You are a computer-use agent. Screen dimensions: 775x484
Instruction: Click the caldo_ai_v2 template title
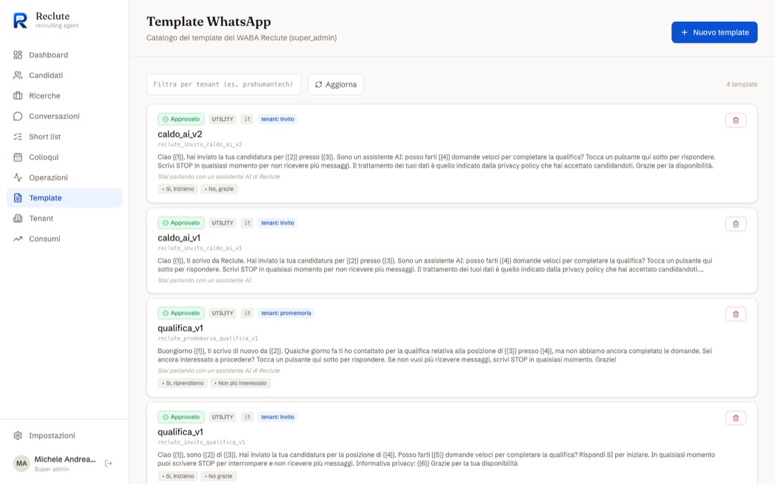pyautogui.click(x=180, y=134)
